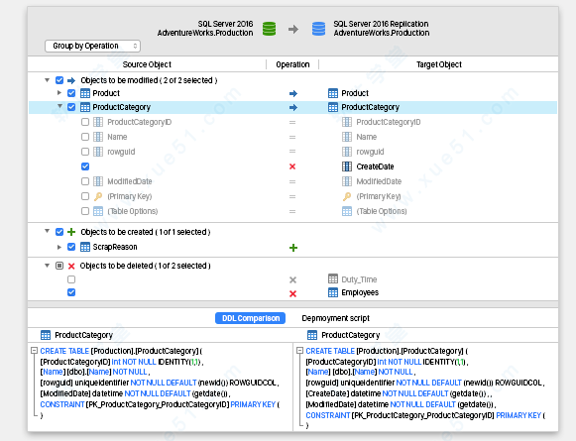The image size is (576, 441).
Task: Click ScrapReason table icon
Action: [x=85, y=247]
